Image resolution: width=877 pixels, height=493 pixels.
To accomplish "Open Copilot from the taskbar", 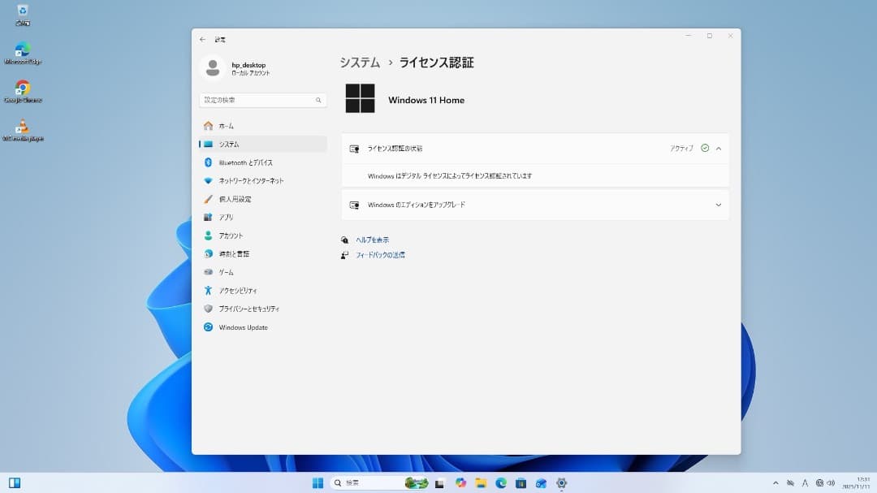I will [x=460, y=483].
